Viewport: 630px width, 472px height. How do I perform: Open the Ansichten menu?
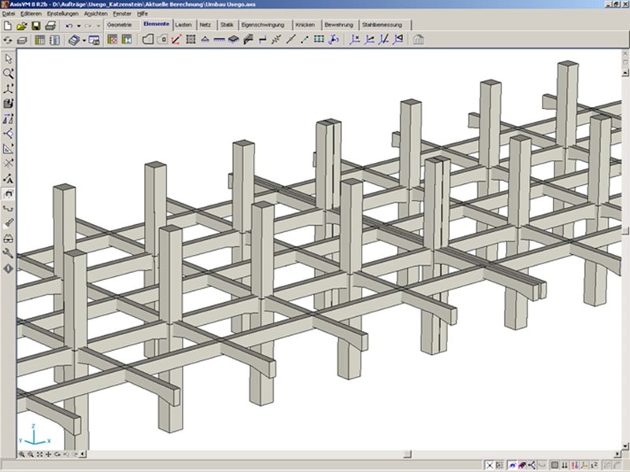(96, 13)
